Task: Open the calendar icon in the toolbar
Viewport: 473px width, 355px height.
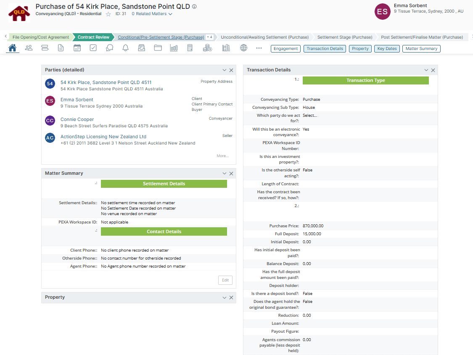Action: (x=77, y=48)
